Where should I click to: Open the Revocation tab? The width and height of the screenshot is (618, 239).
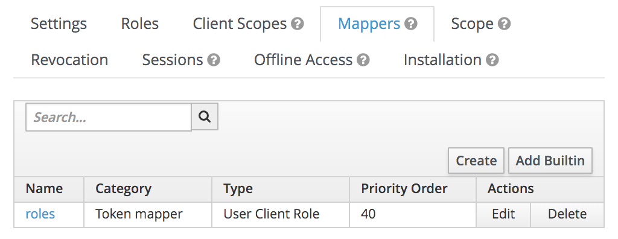point(69,60)
